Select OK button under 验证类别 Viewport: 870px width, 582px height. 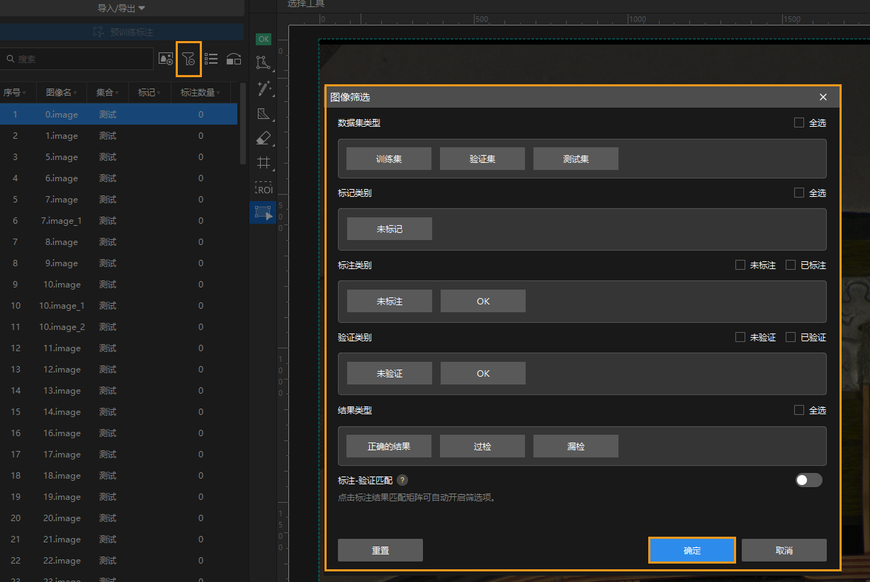483,373
